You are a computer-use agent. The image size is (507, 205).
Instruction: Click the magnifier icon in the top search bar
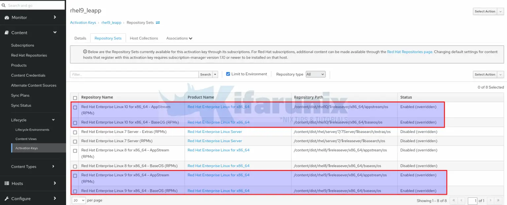tap(4, 5)
